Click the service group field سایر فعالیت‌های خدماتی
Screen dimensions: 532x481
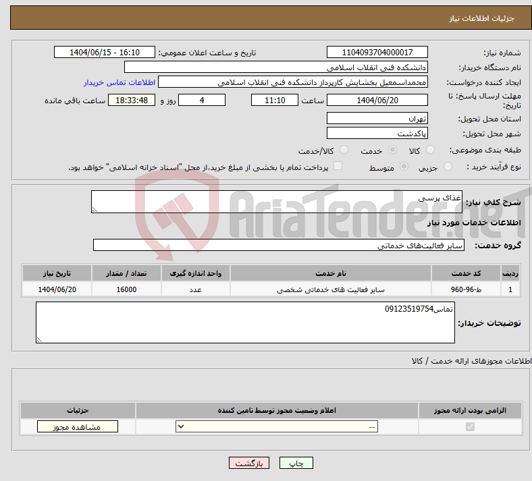coord(279,245)
